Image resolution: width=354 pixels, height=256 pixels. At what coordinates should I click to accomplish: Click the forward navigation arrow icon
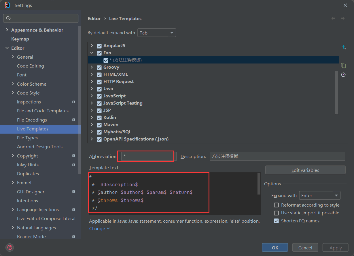pyautogui.click(x=342, y=18)
